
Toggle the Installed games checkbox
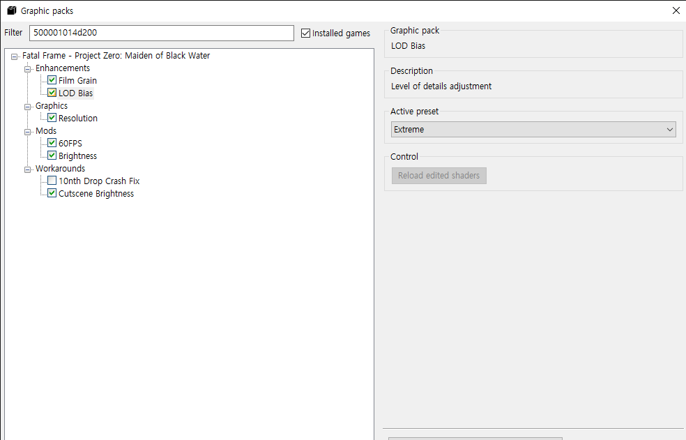pyautogui.click(x=306, y=33)
